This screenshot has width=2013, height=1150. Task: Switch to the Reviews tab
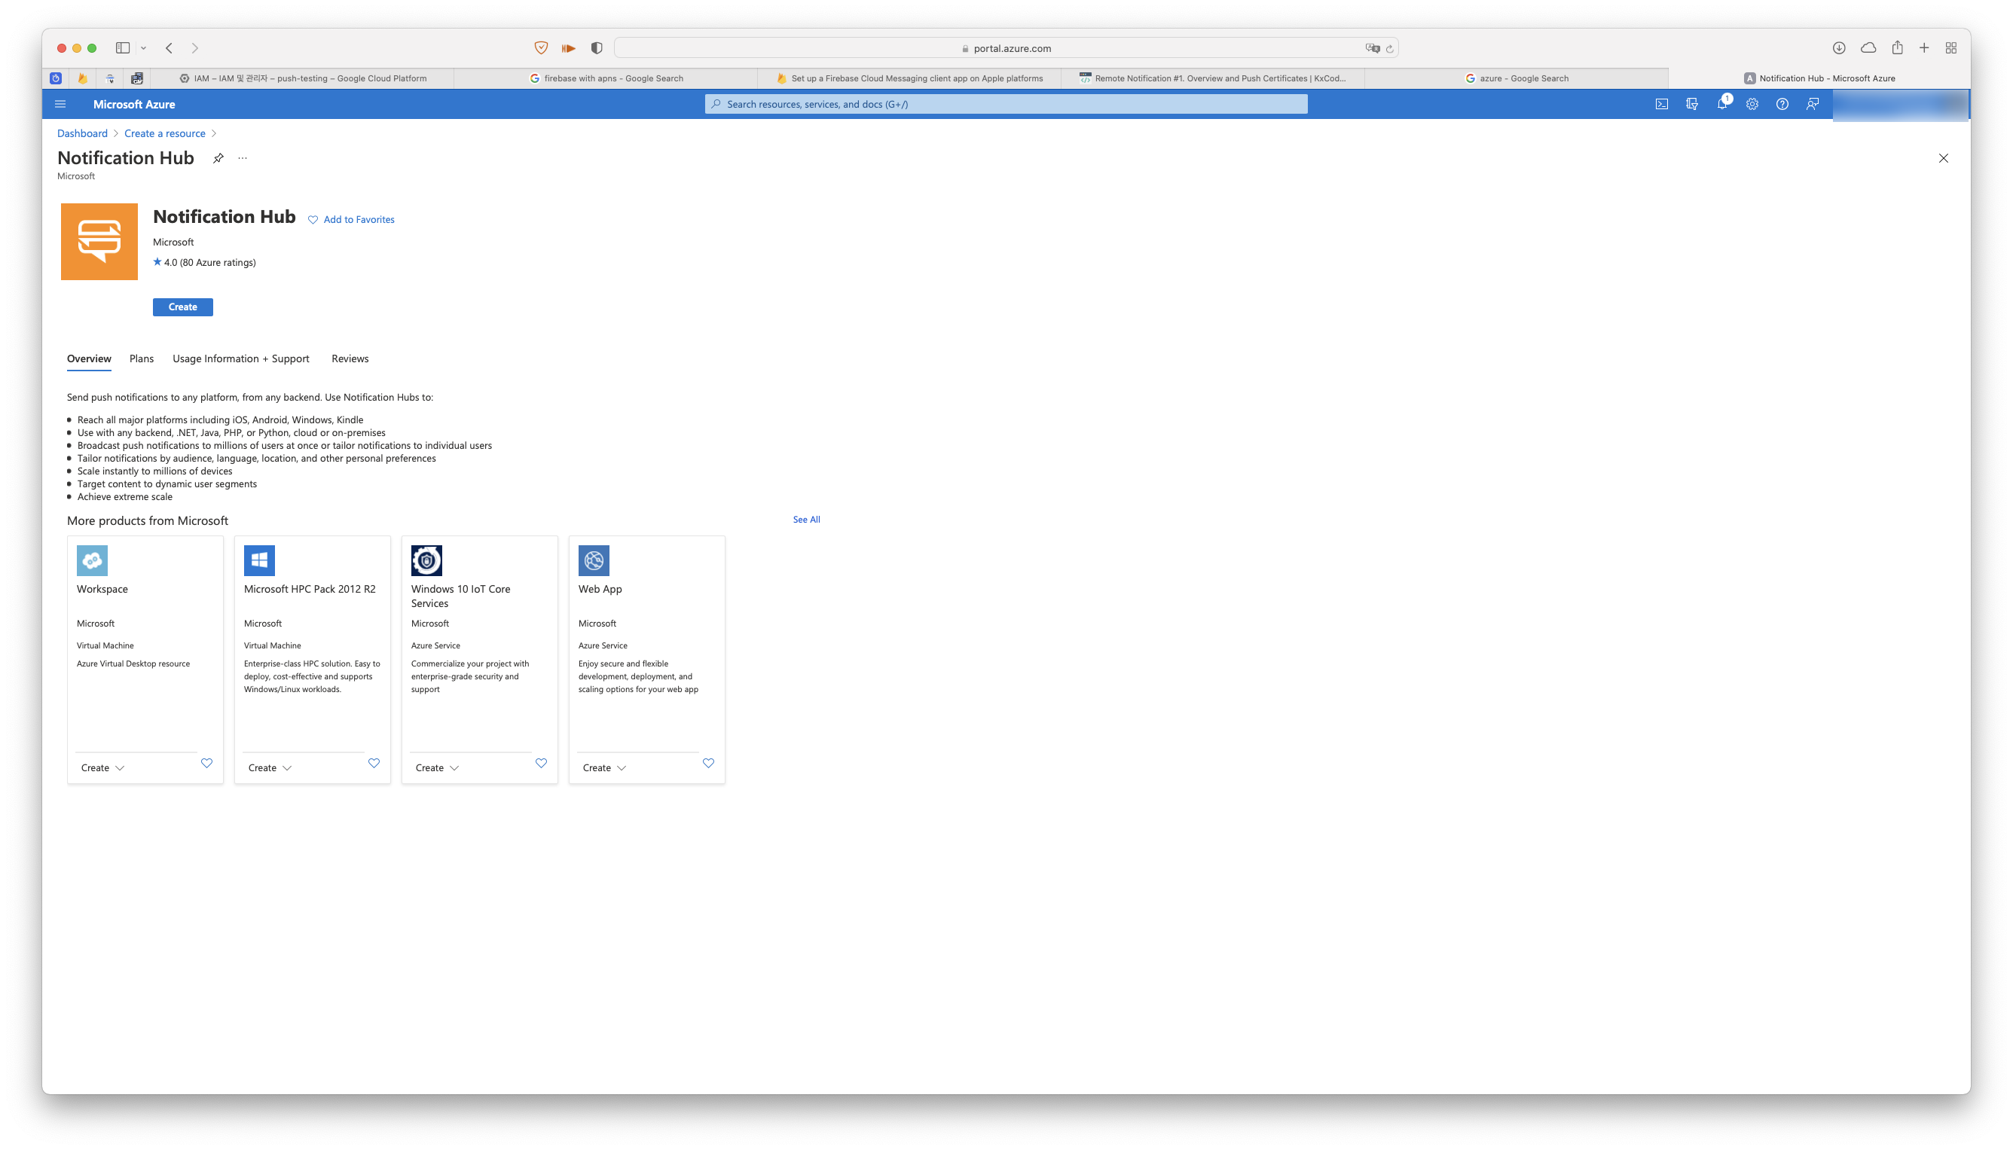pyautogui.click(x=350, y=358)
